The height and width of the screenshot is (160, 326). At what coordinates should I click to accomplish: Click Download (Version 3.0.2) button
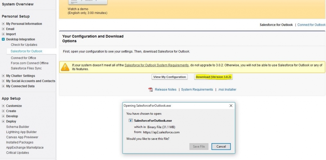tap(214, 77)
